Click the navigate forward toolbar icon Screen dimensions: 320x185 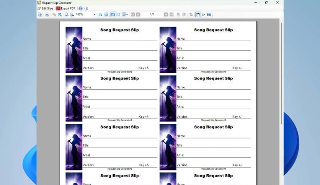tap(184, 15)
